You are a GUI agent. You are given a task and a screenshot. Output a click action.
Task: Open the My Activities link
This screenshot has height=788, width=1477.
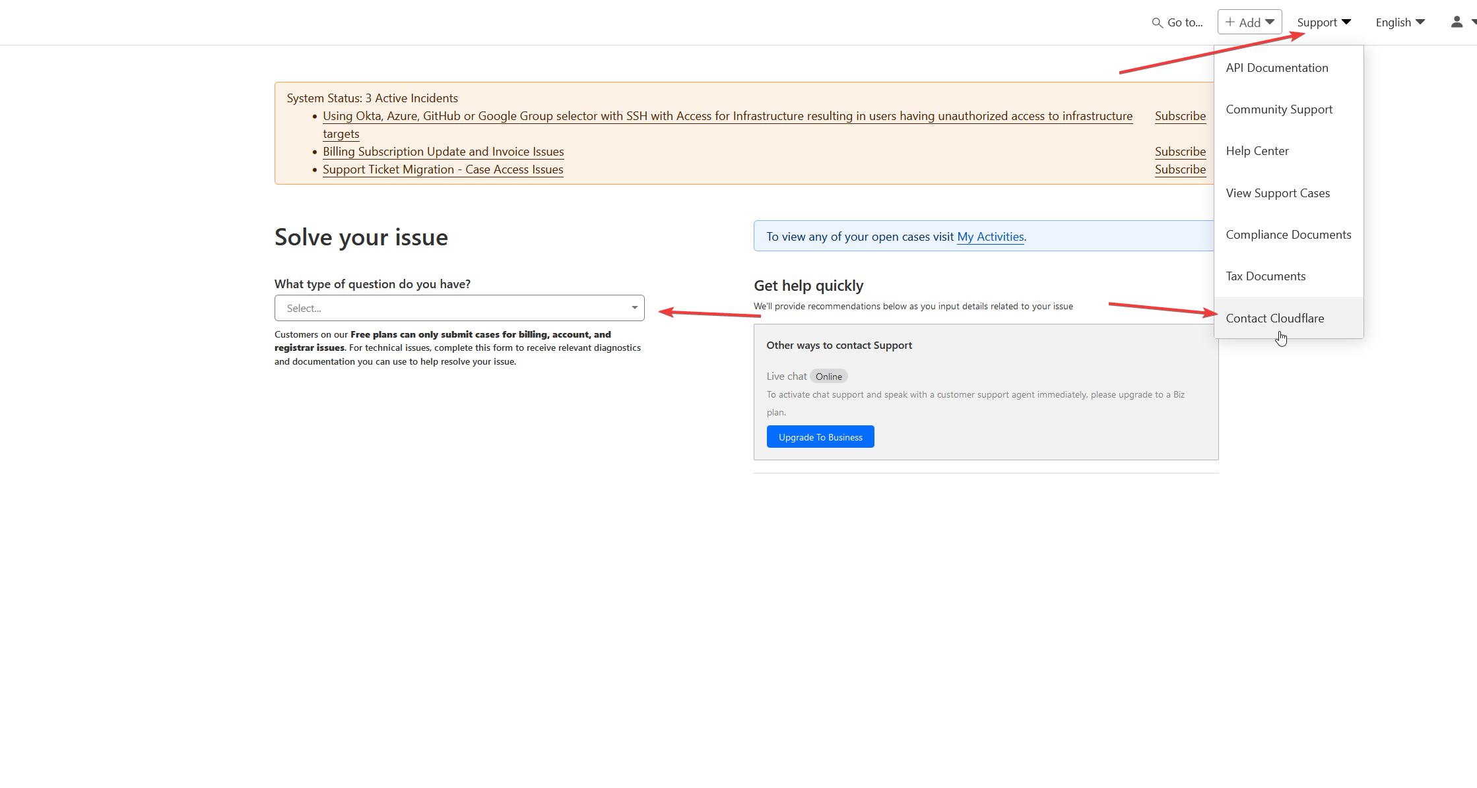pos(990,237)
